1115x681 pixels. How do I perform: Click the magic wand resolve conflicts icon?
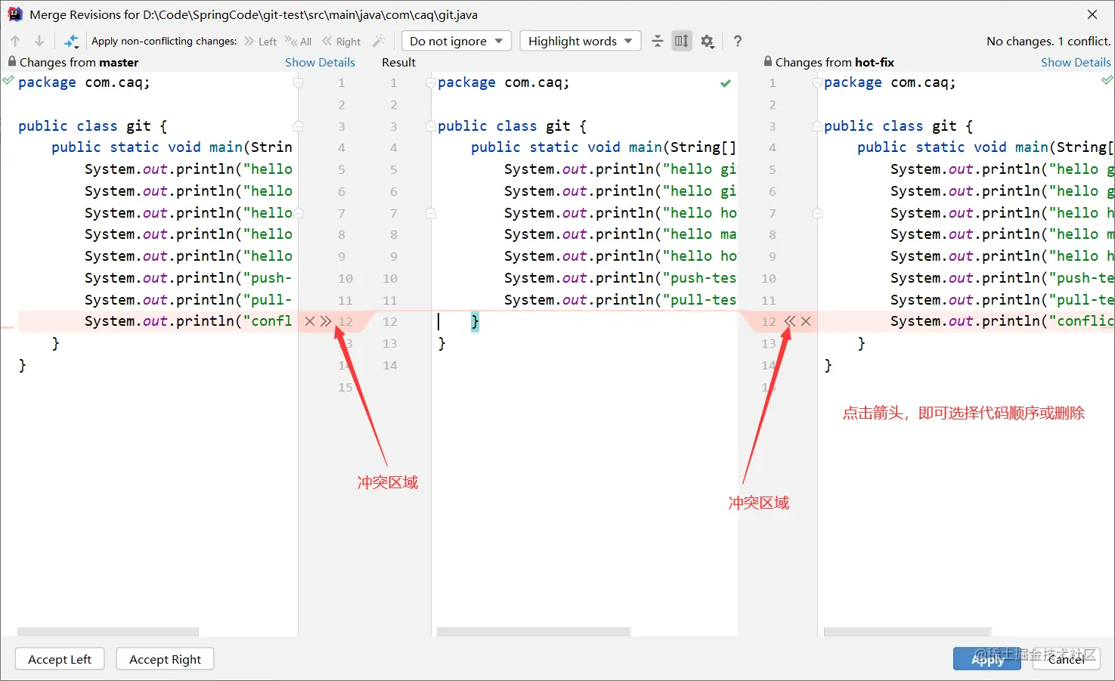click(379, 41)
